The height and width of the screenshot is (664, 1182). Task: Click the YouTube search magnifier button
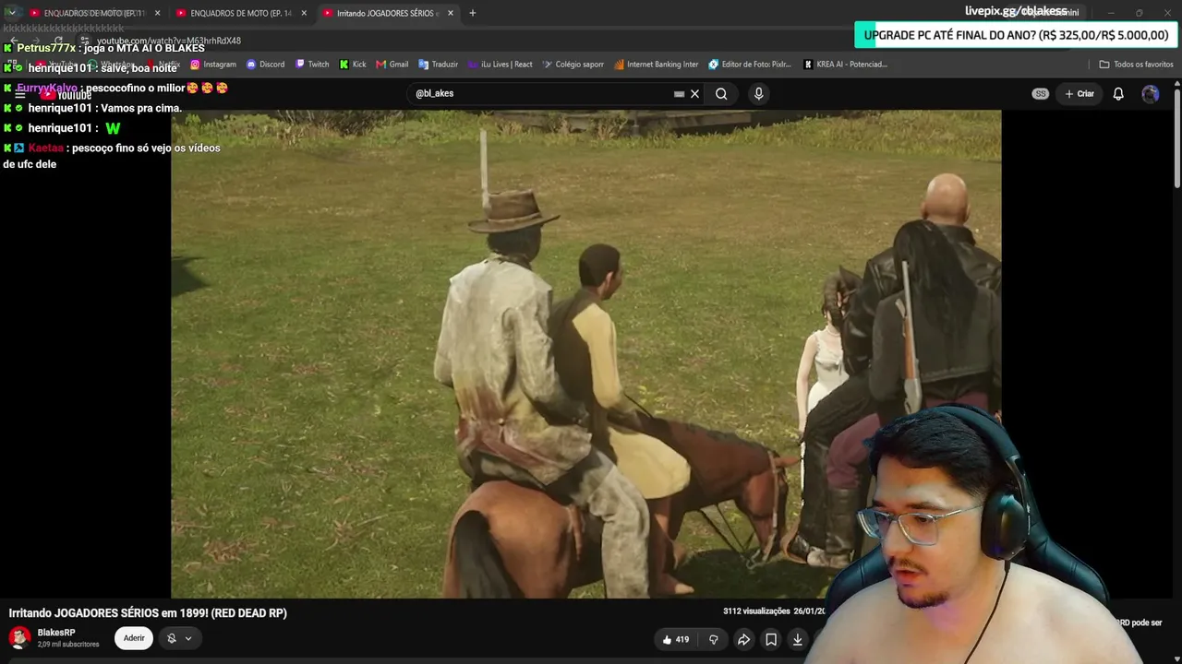tap(721, 93)
